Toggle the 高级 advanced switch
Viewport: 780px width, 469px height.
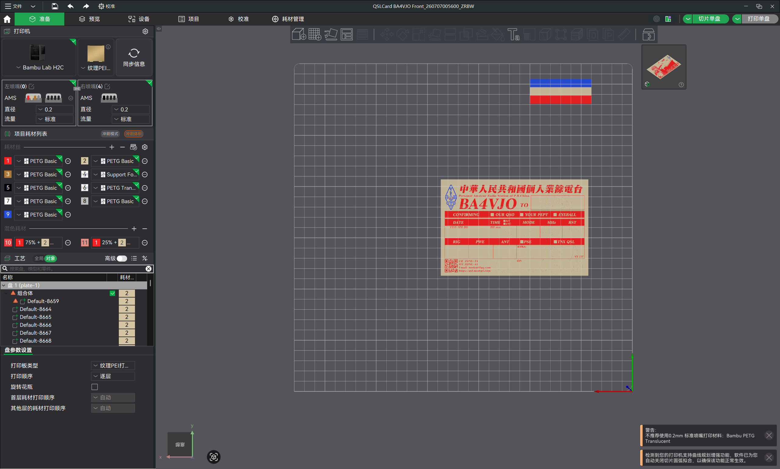pyautogui.click(x=122, y=259)
